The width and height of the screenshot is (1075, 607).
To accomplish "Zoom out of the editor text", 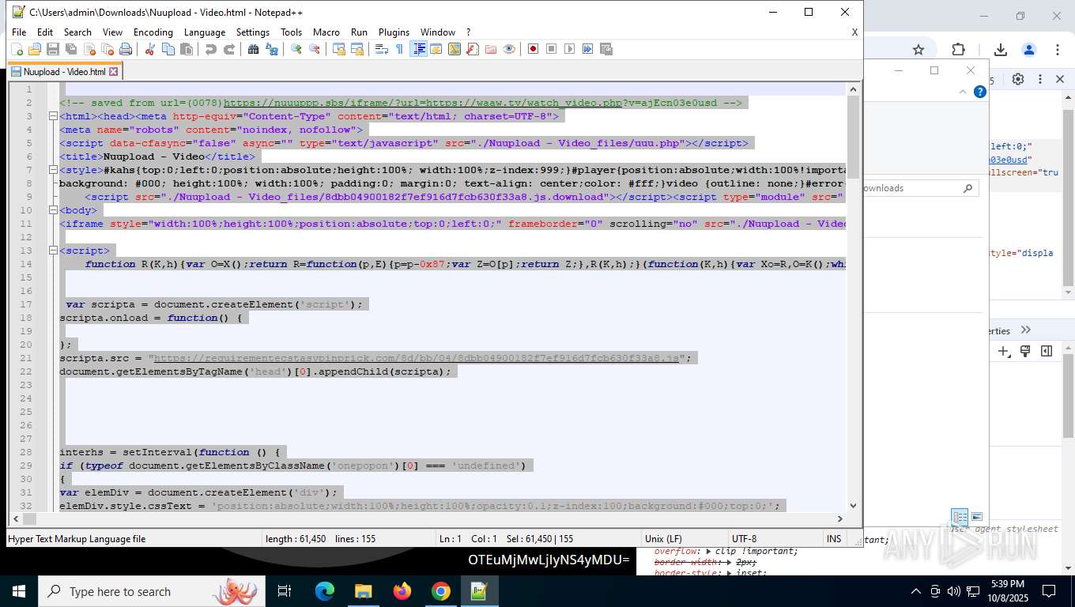I will tap(315, 49).
